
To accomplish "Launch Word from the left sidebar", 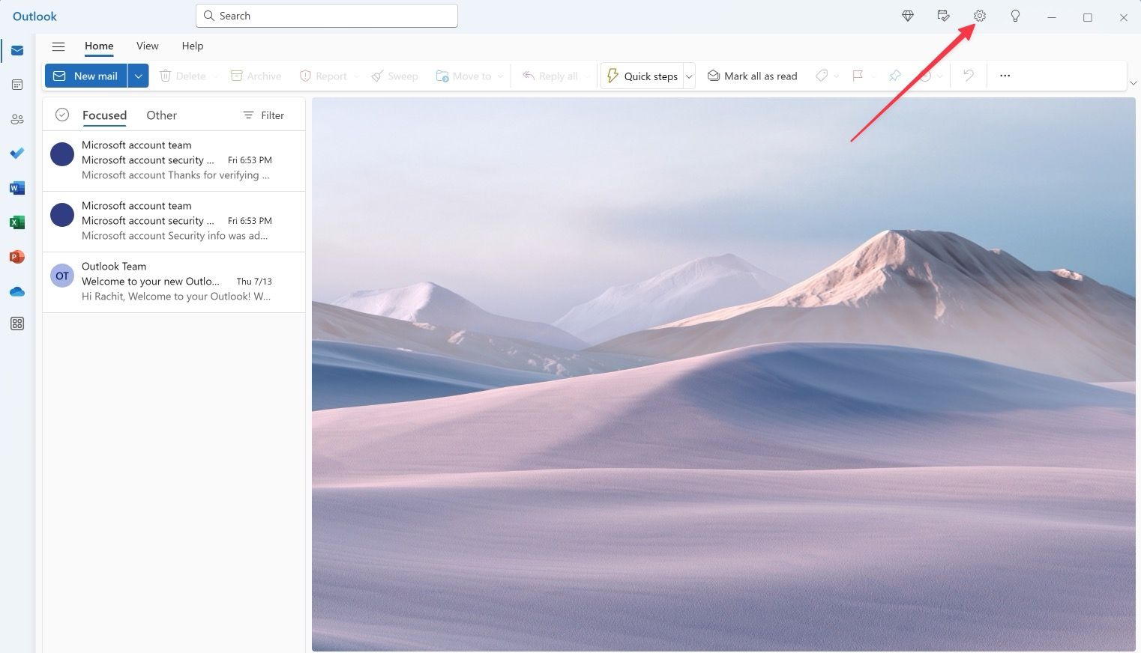I will coord(16,188).
